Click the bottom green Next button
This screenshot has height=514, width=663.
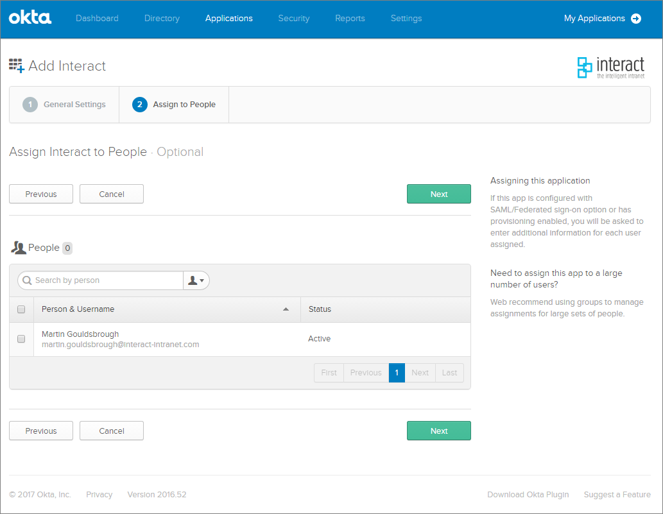click(439, 431)
